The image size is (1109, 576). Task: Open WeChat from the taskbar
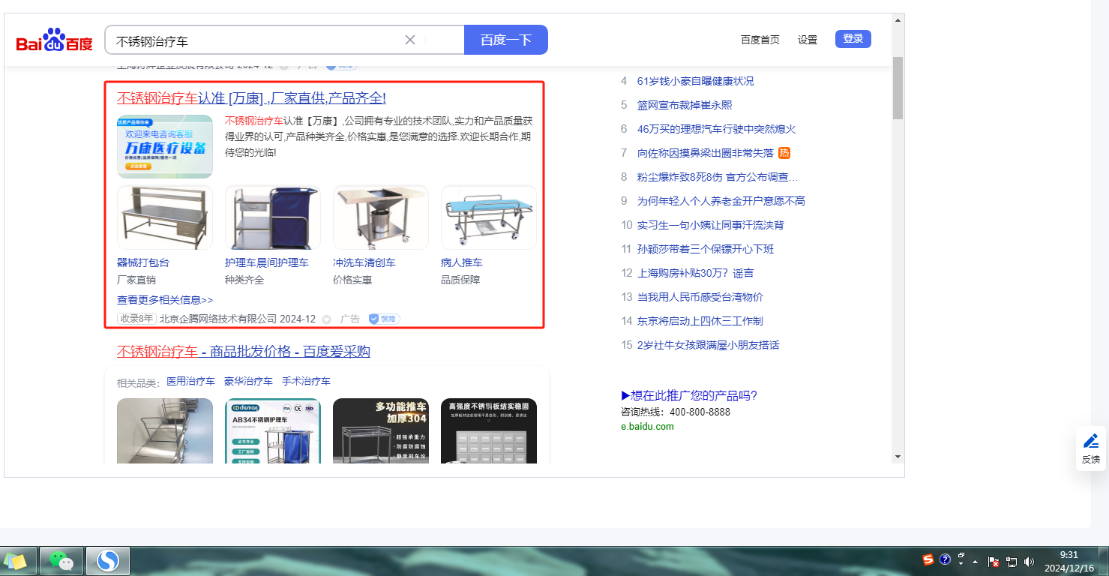(61, 561)
